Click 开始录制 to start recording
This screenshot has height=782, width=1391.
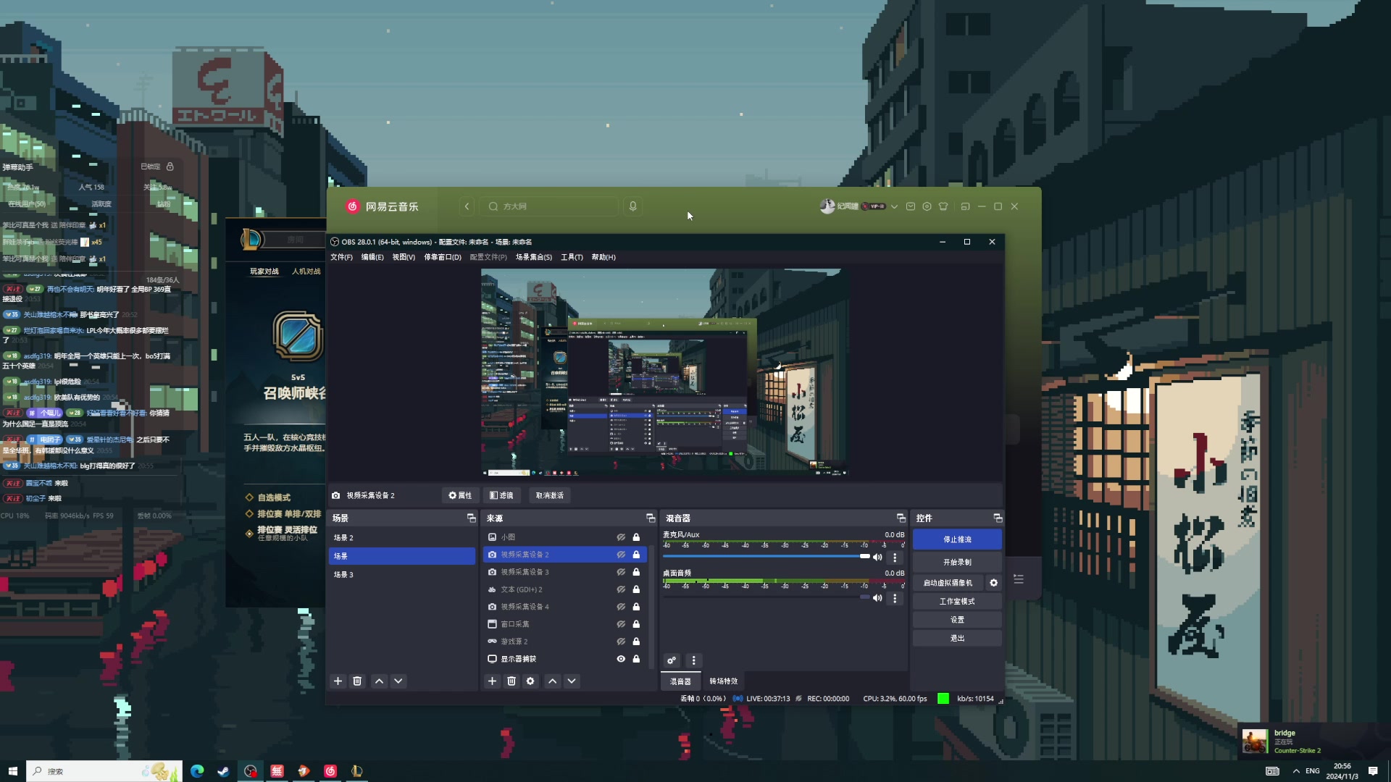tap(957, 563)
